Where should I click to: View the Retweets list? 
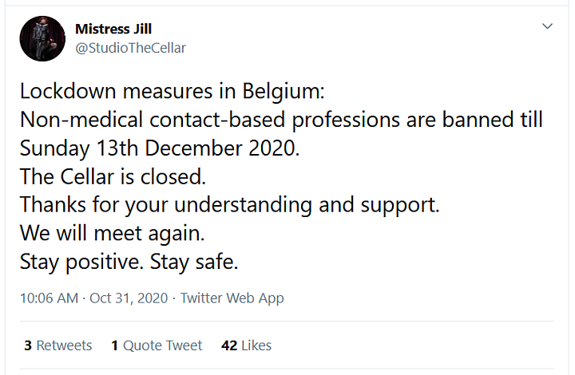pyautogui.click(x=65, y=345)
